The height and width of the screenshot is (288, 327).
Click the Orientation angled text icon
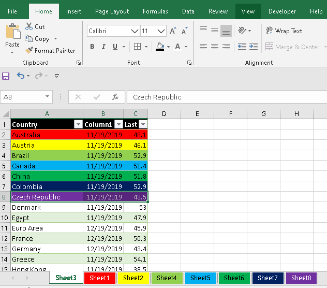click(x=242, y=31)
